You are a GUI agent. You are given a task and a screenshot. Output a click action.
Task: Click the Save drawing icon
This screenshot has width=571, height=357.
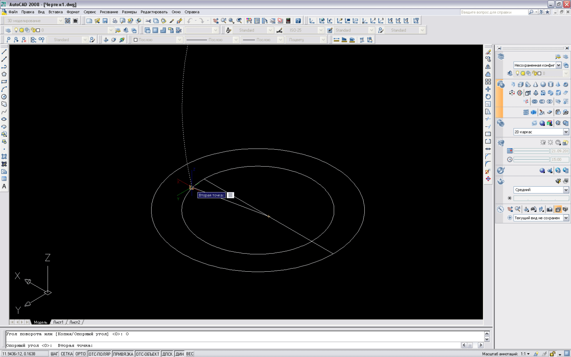pyautogui.click(x=105, y=21)
